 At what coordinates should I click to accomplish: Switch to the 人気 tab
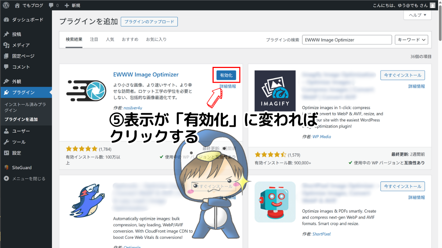point(110,39)
